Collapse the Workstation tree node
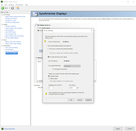 point(2,46)
